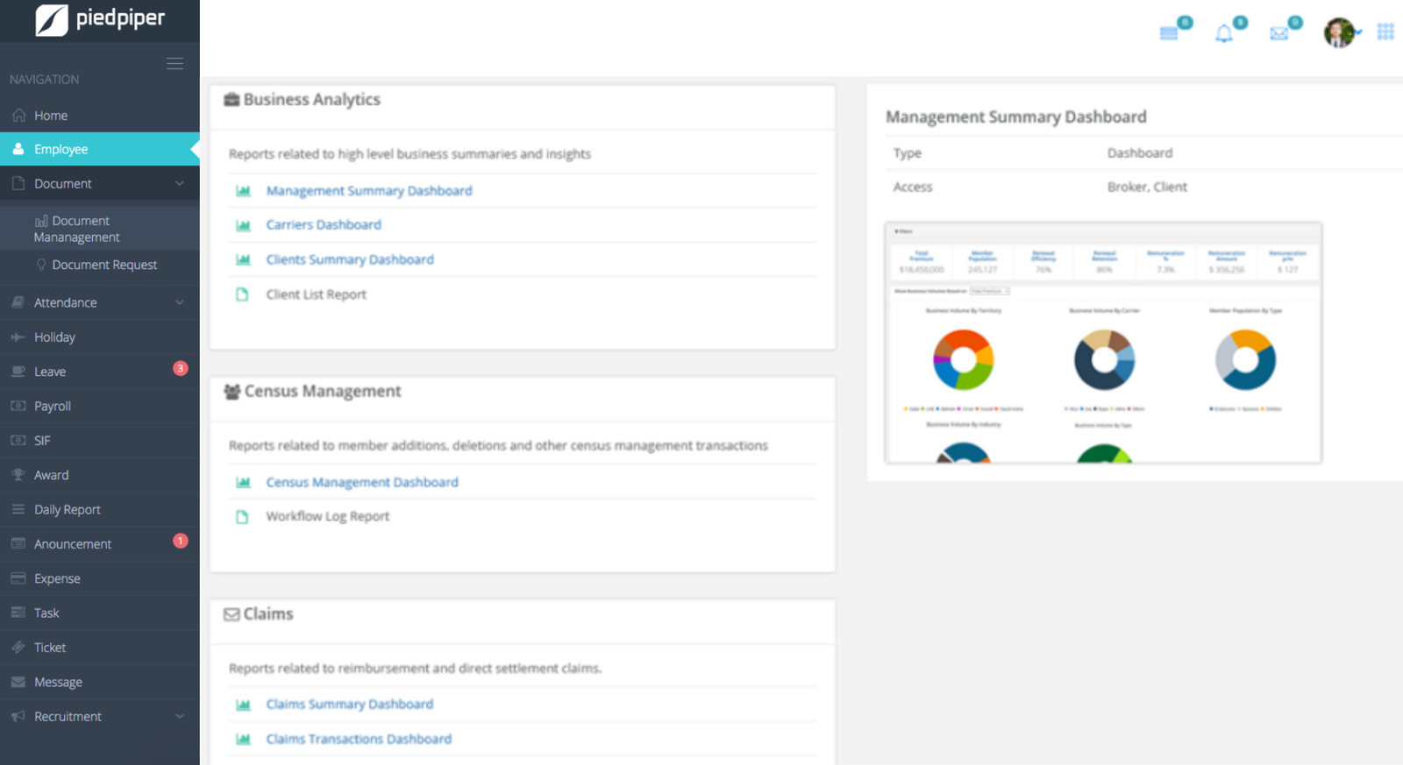Click the piedpiper logo
The height and width of the screenshot is (765, 1403).
(100, 19)
